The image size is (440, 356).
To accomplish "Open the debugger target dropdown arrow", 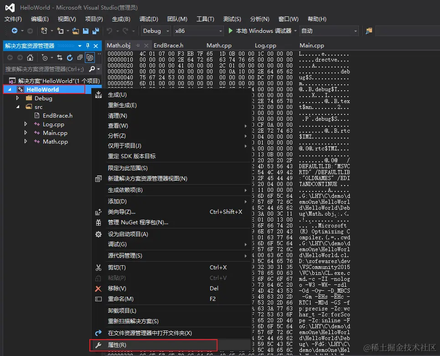I will 295,31.
